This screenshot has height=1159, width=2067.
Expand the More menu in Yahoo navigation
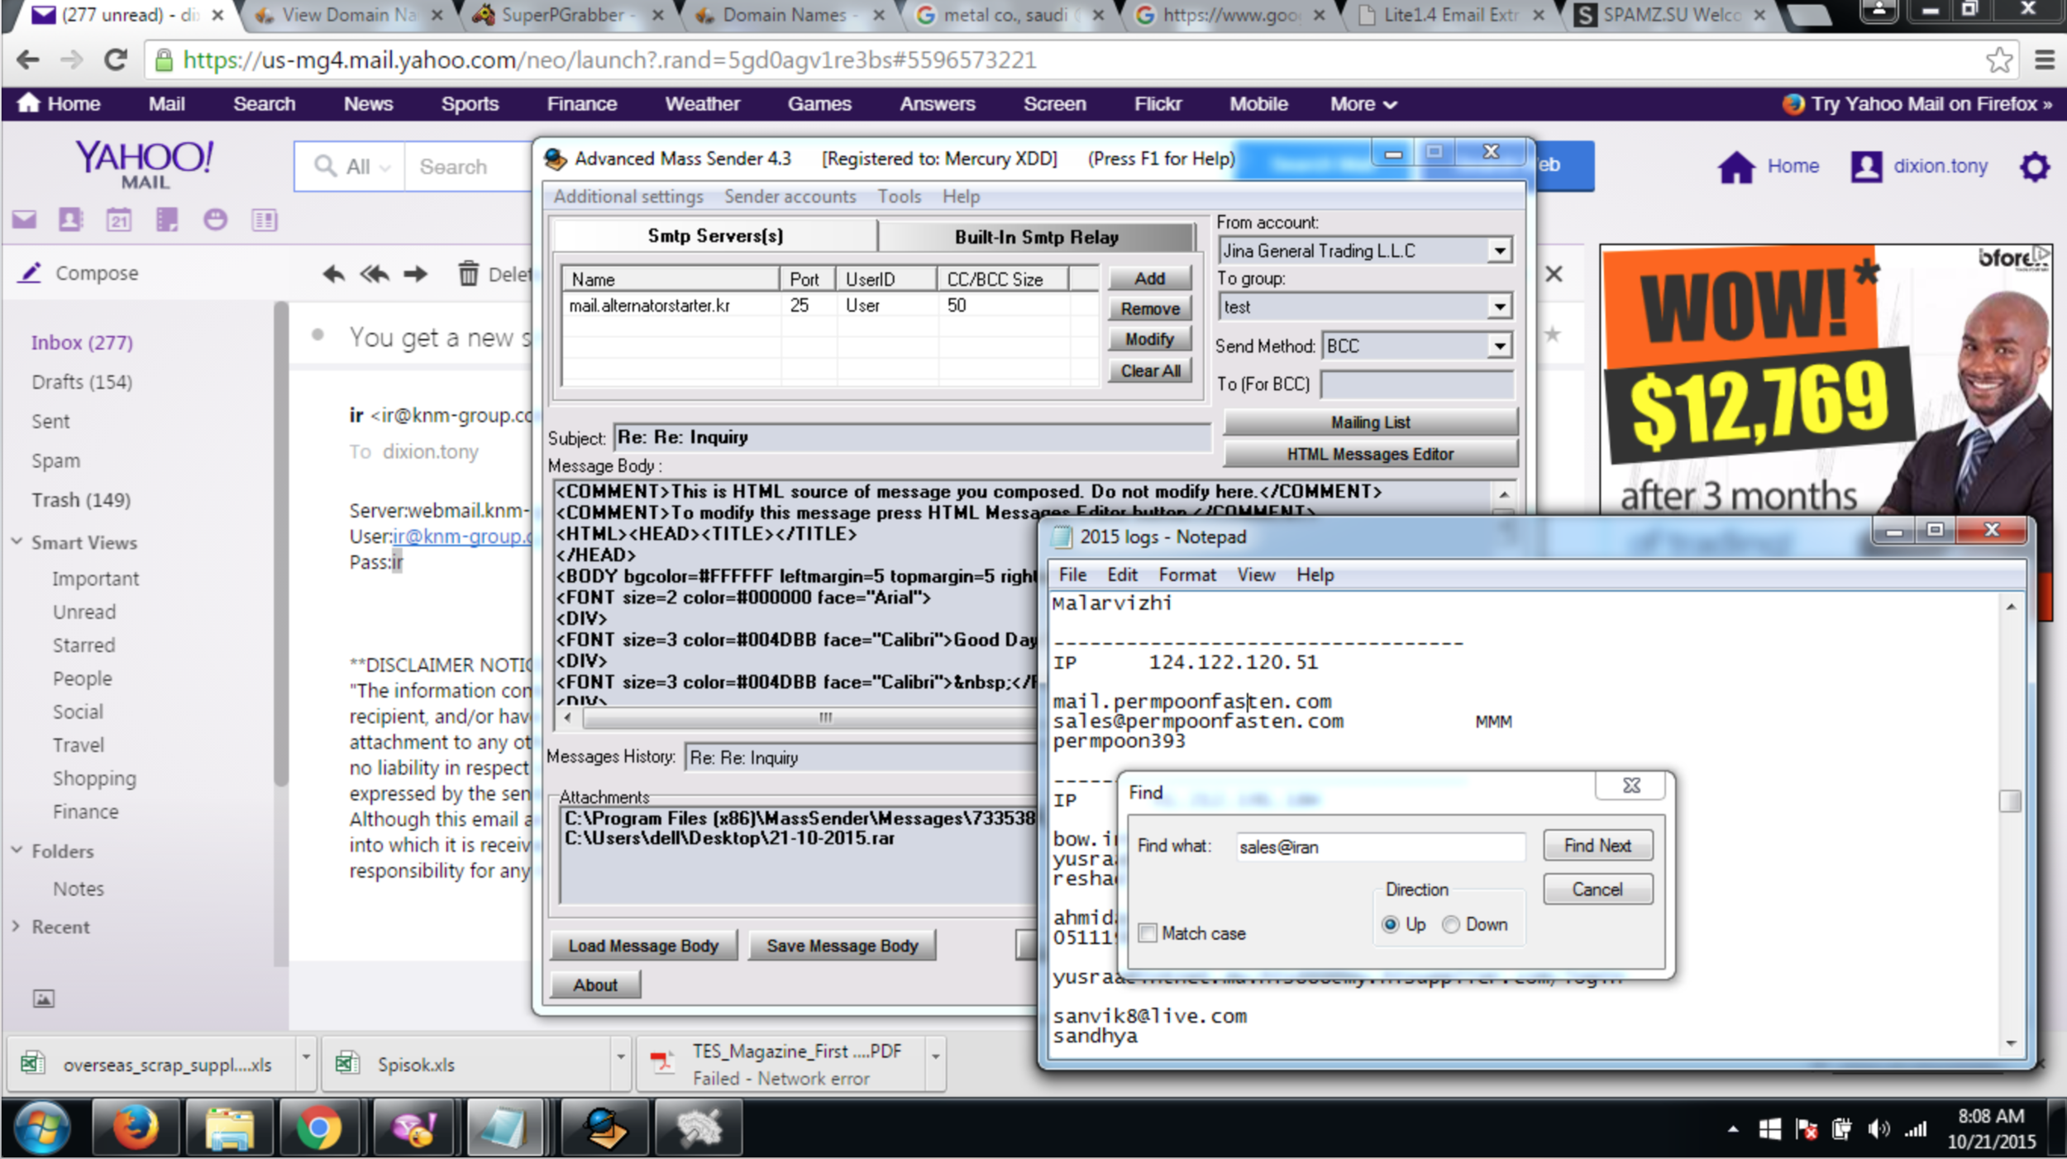click(1363, 104)
